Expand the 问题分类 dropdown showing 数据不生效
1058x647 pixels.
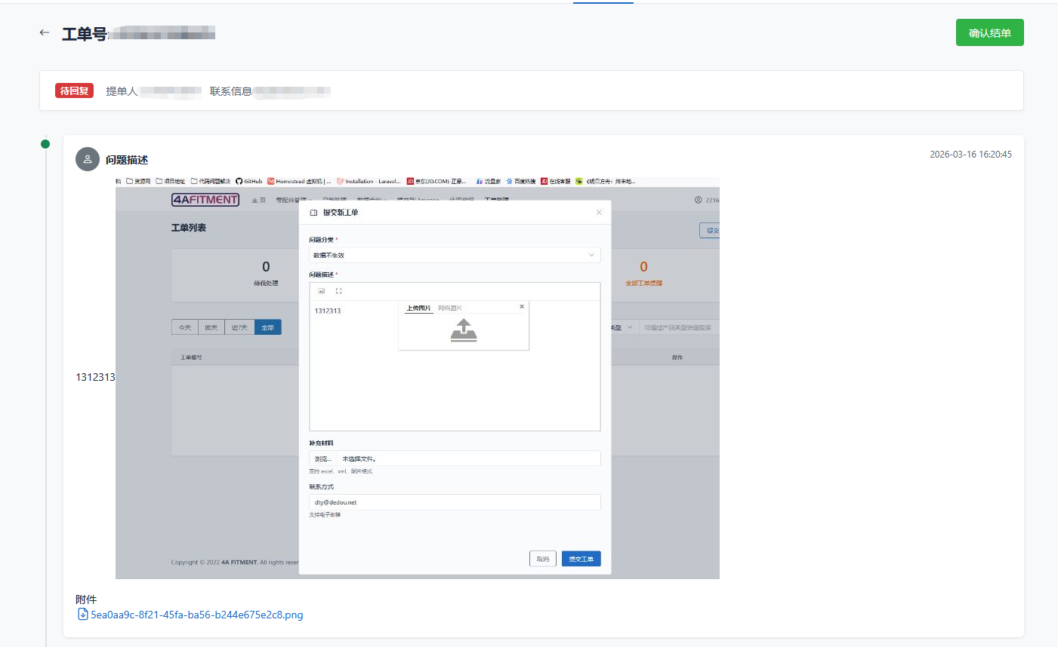tap(455, 256)
